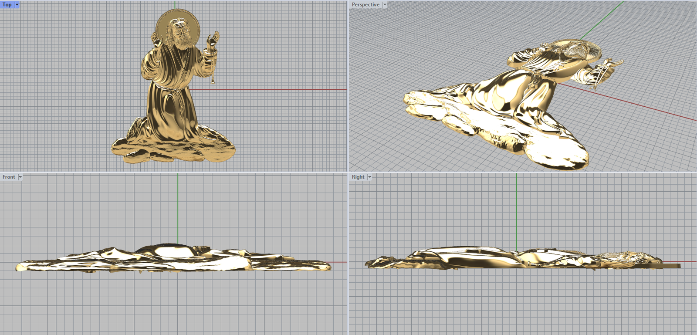Open the Front viewport dropdown arrow
Viewport: 697px width, 335px height.
coord(20,177)
